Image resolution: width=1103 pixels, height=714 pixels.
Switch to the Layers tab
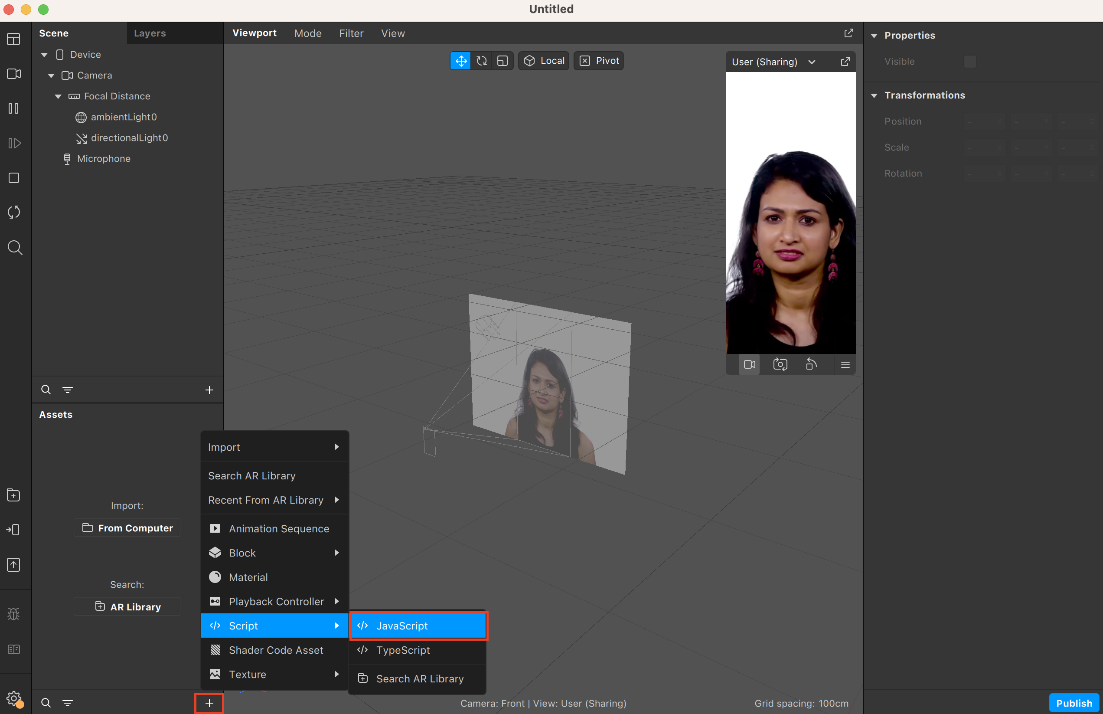click(x=150, y=33)
